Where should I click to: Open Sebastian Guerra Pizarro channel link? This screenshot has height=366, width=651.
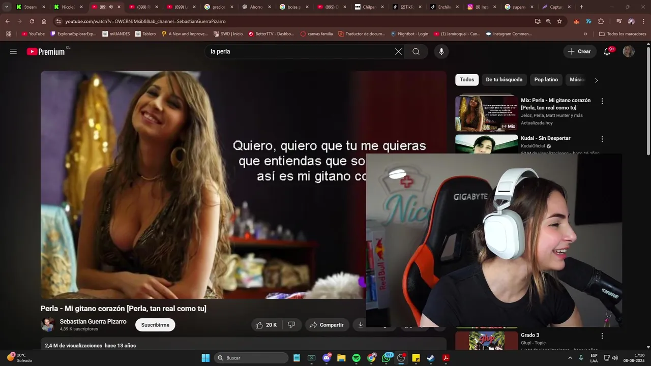coord(93,322)
